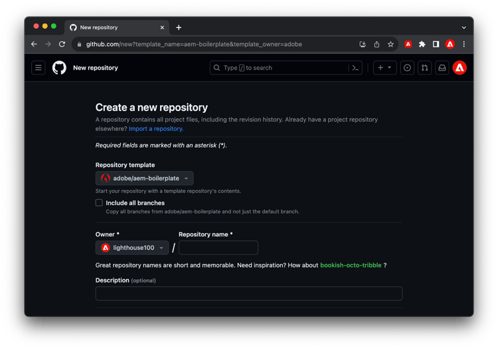498x349 pixels.
Task: Open the browser extensions puzzle icon
Action: (422, 44)
